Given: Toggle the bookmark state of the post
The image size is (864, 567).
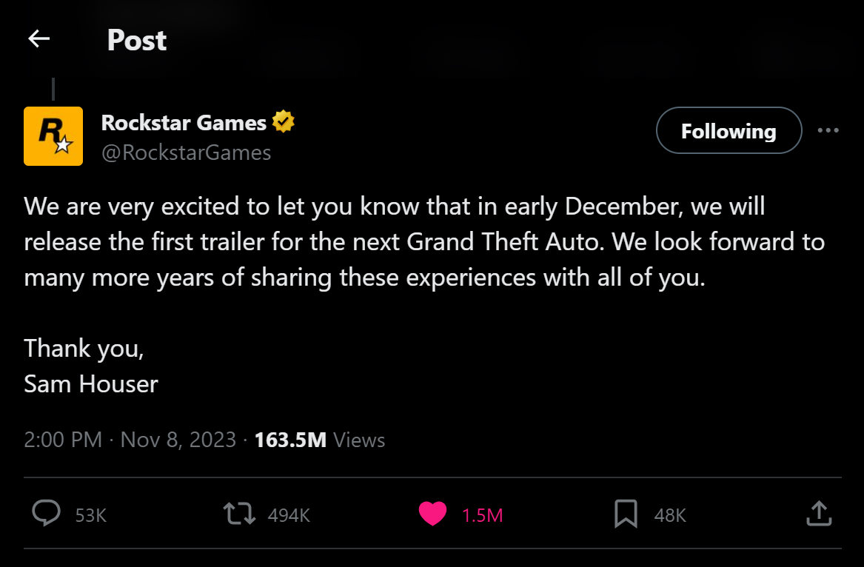Looking at the screenshot, I should pyautogui.click(x=626, y=514).
